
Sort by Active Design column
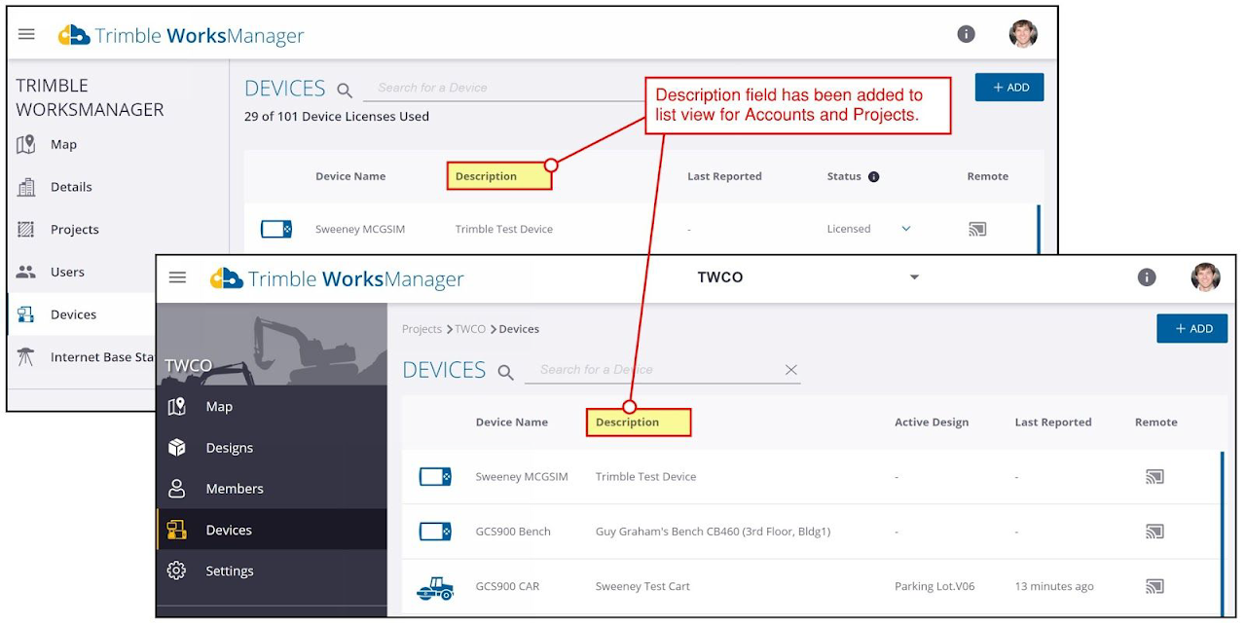click(x=932, y=423)
